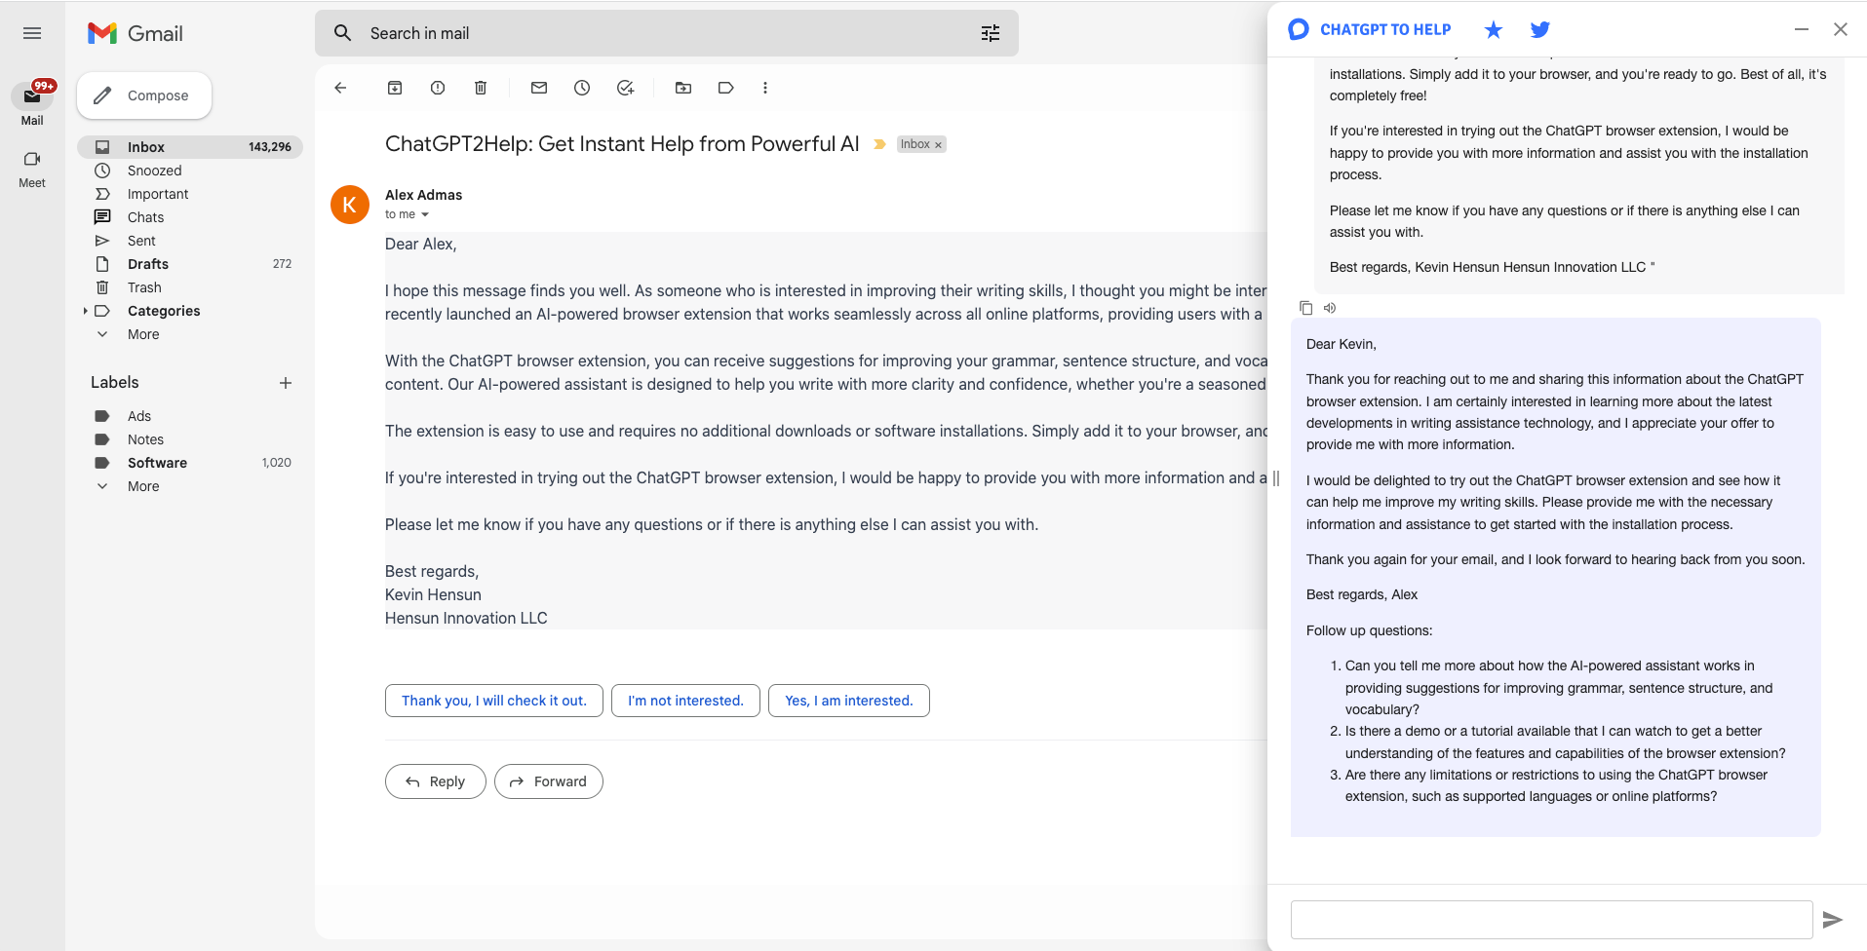Click the 'Labels' section heading
Image resolution: width=1867 pixels, height=951 pixels.
coord(115,383)
